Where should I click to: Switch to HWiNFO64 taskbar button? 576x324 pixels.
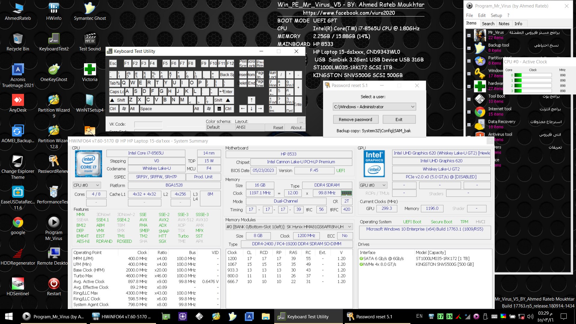pos(122,316)
